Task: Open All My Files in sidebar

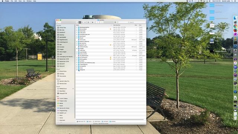Action: click(61, 28)
